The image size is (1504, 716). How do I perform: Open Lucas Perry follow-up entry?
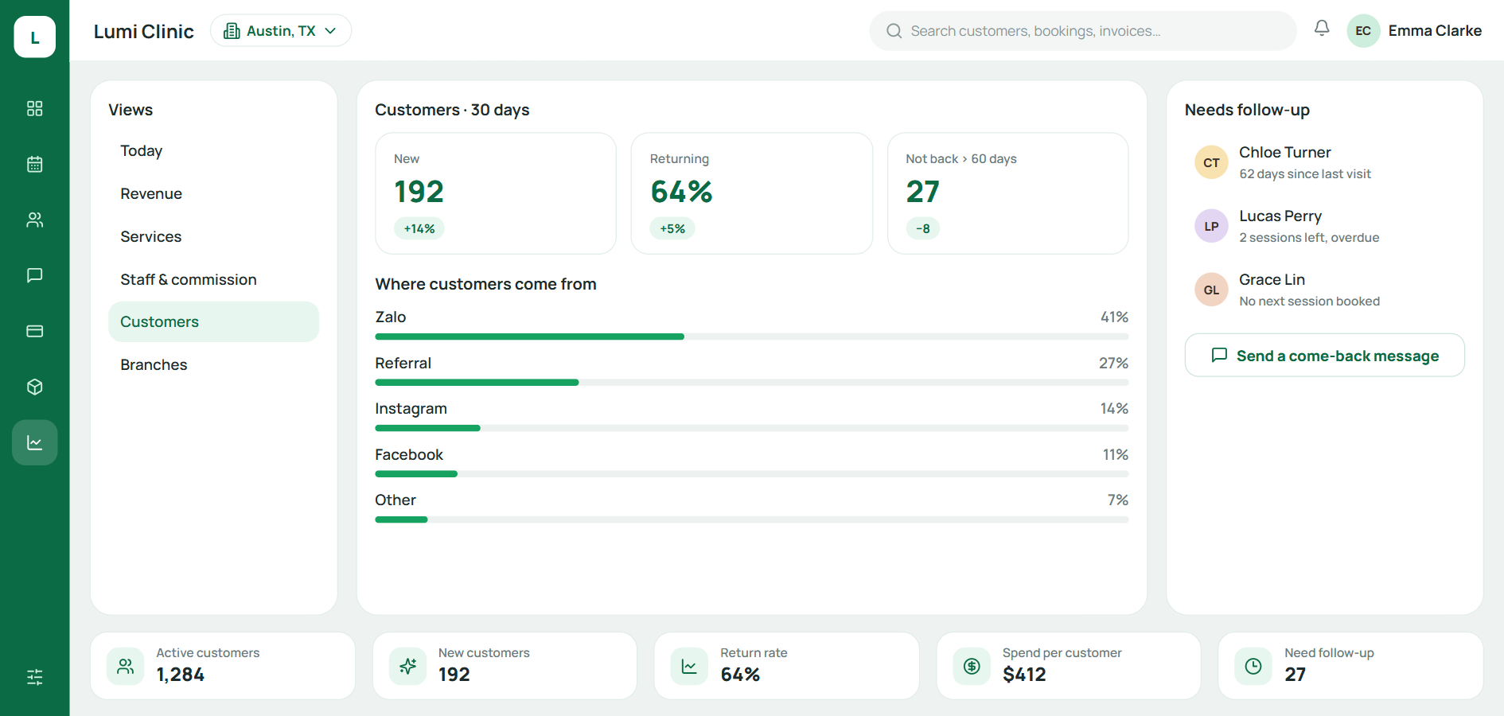click(x=1325, y=226)
